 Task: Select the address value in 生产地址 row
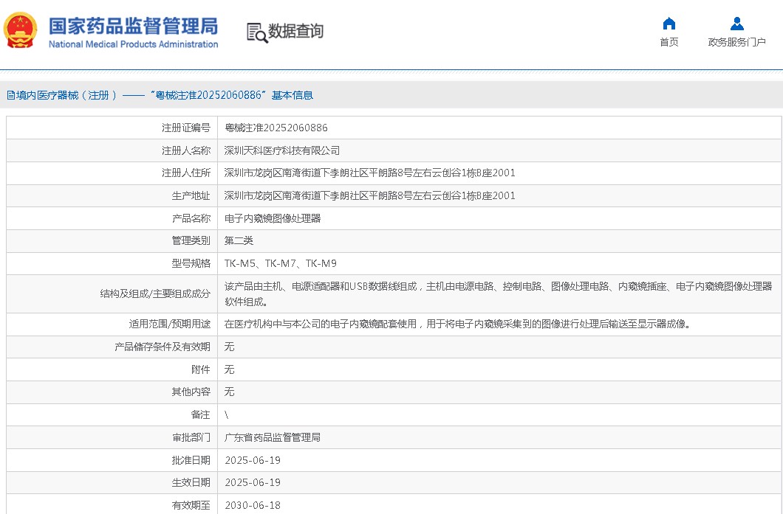[x=369, y=196]
